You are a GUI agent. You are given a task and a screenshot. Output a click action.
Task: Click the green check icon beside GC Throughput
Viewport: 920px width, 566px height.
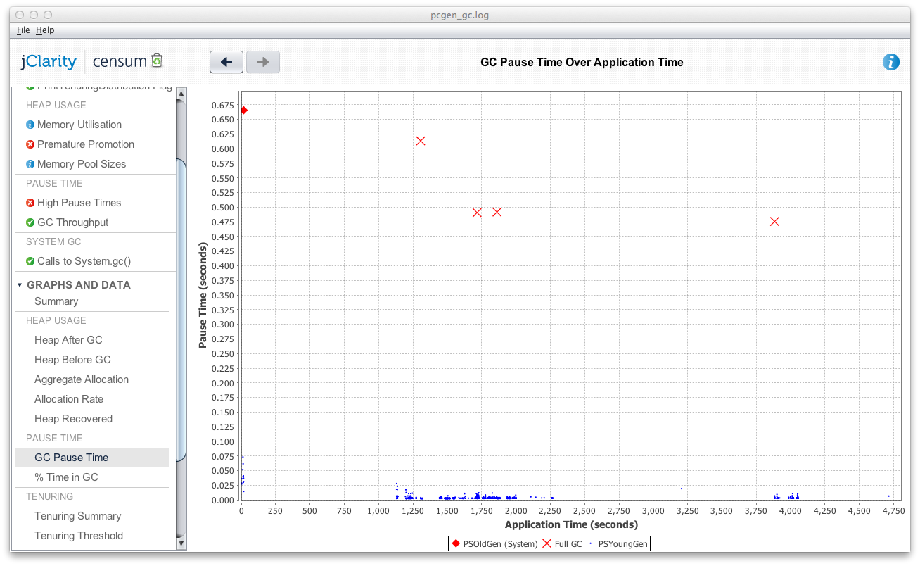click(x=30, y=222)
